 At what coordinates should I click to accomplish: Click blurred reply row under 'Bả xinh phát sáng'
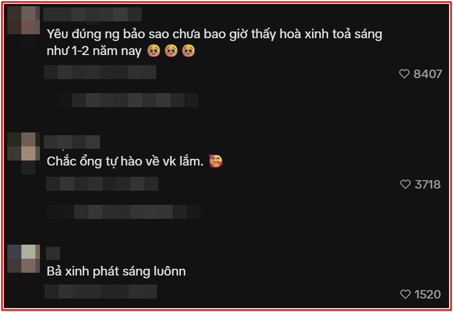click(x=100, y=291)
